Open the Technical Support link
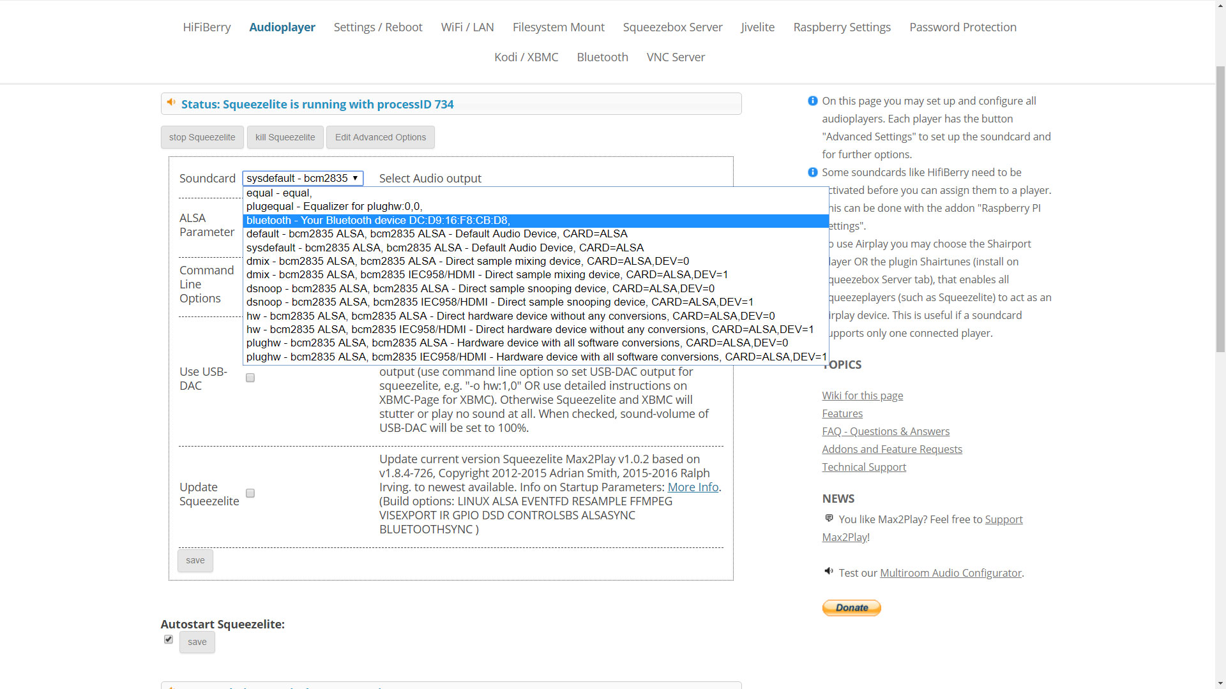The width and height of the screenshot is (1226, 689). pyautogui.click(x=864, y=468)
